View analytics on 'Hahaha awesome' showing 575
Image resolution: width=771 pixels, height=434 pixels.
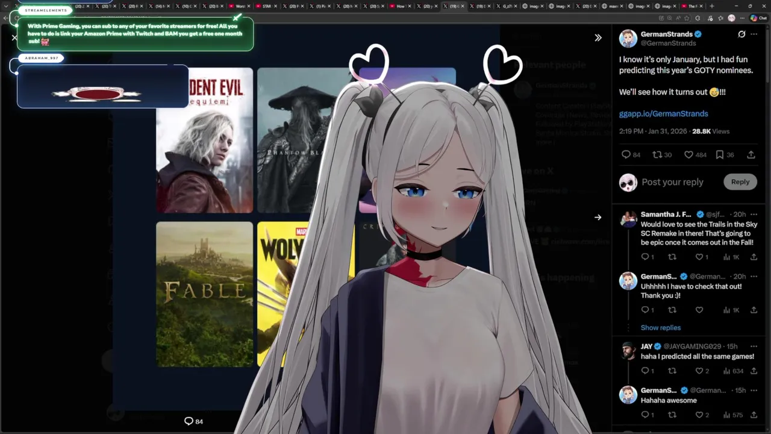[x=733, y=415]
